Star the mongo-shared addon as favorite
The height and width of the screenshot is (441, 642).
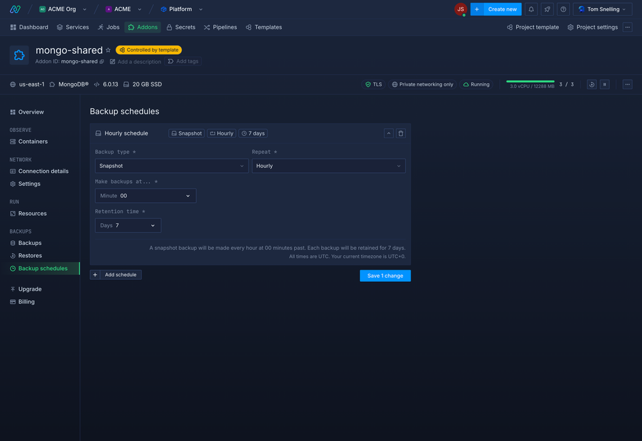pyautogui.click(x=108, y=50)
